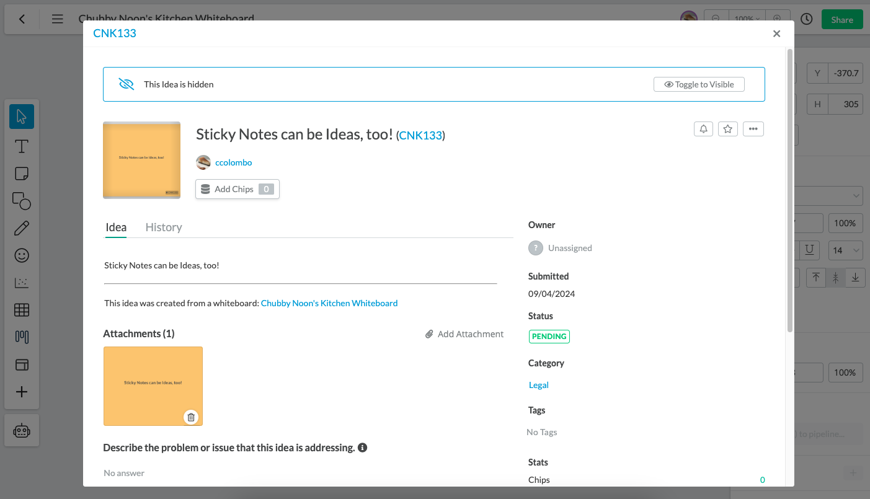870x499 pixels.
Task: Click the Y position field -370.7
Action: (x=846, y=73)
